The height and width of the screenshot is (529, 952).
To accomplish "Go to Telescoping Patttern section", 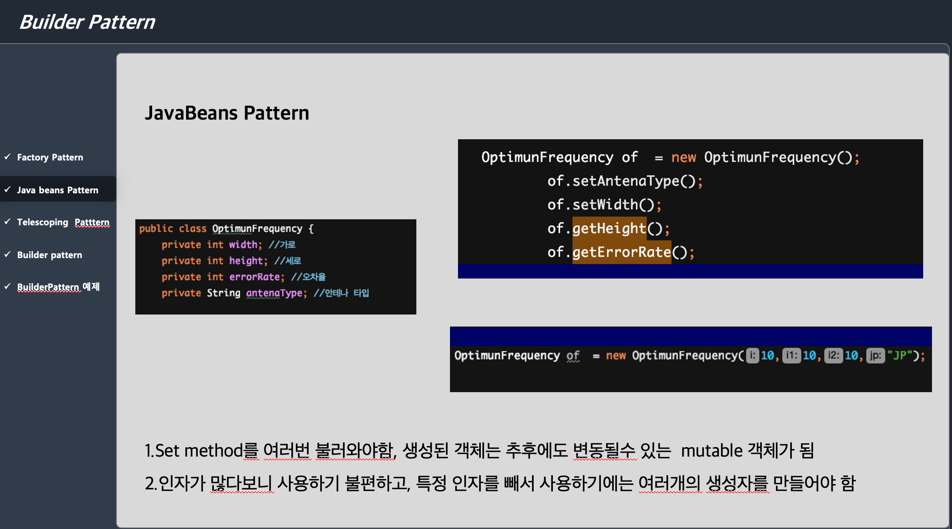I will [x=63, y=222].
